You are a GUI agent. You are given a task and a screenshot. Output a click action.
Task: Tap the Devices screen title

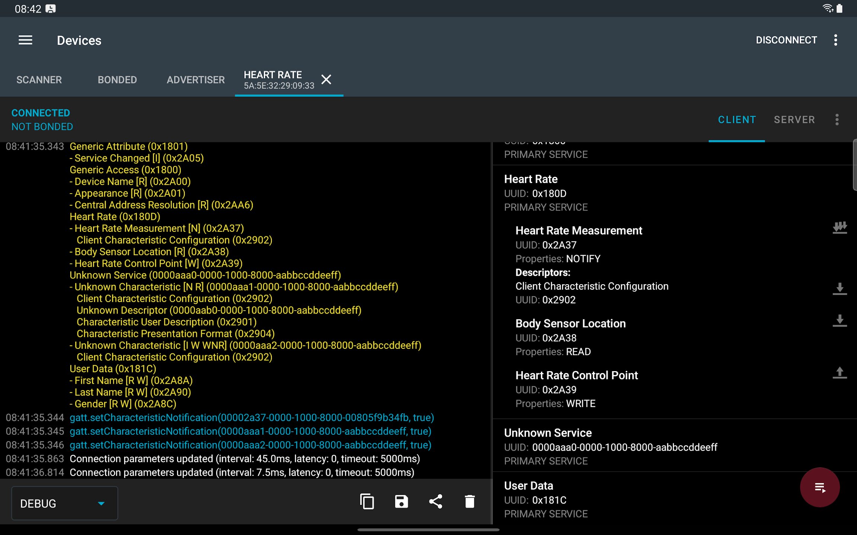[x=79, y=40]
